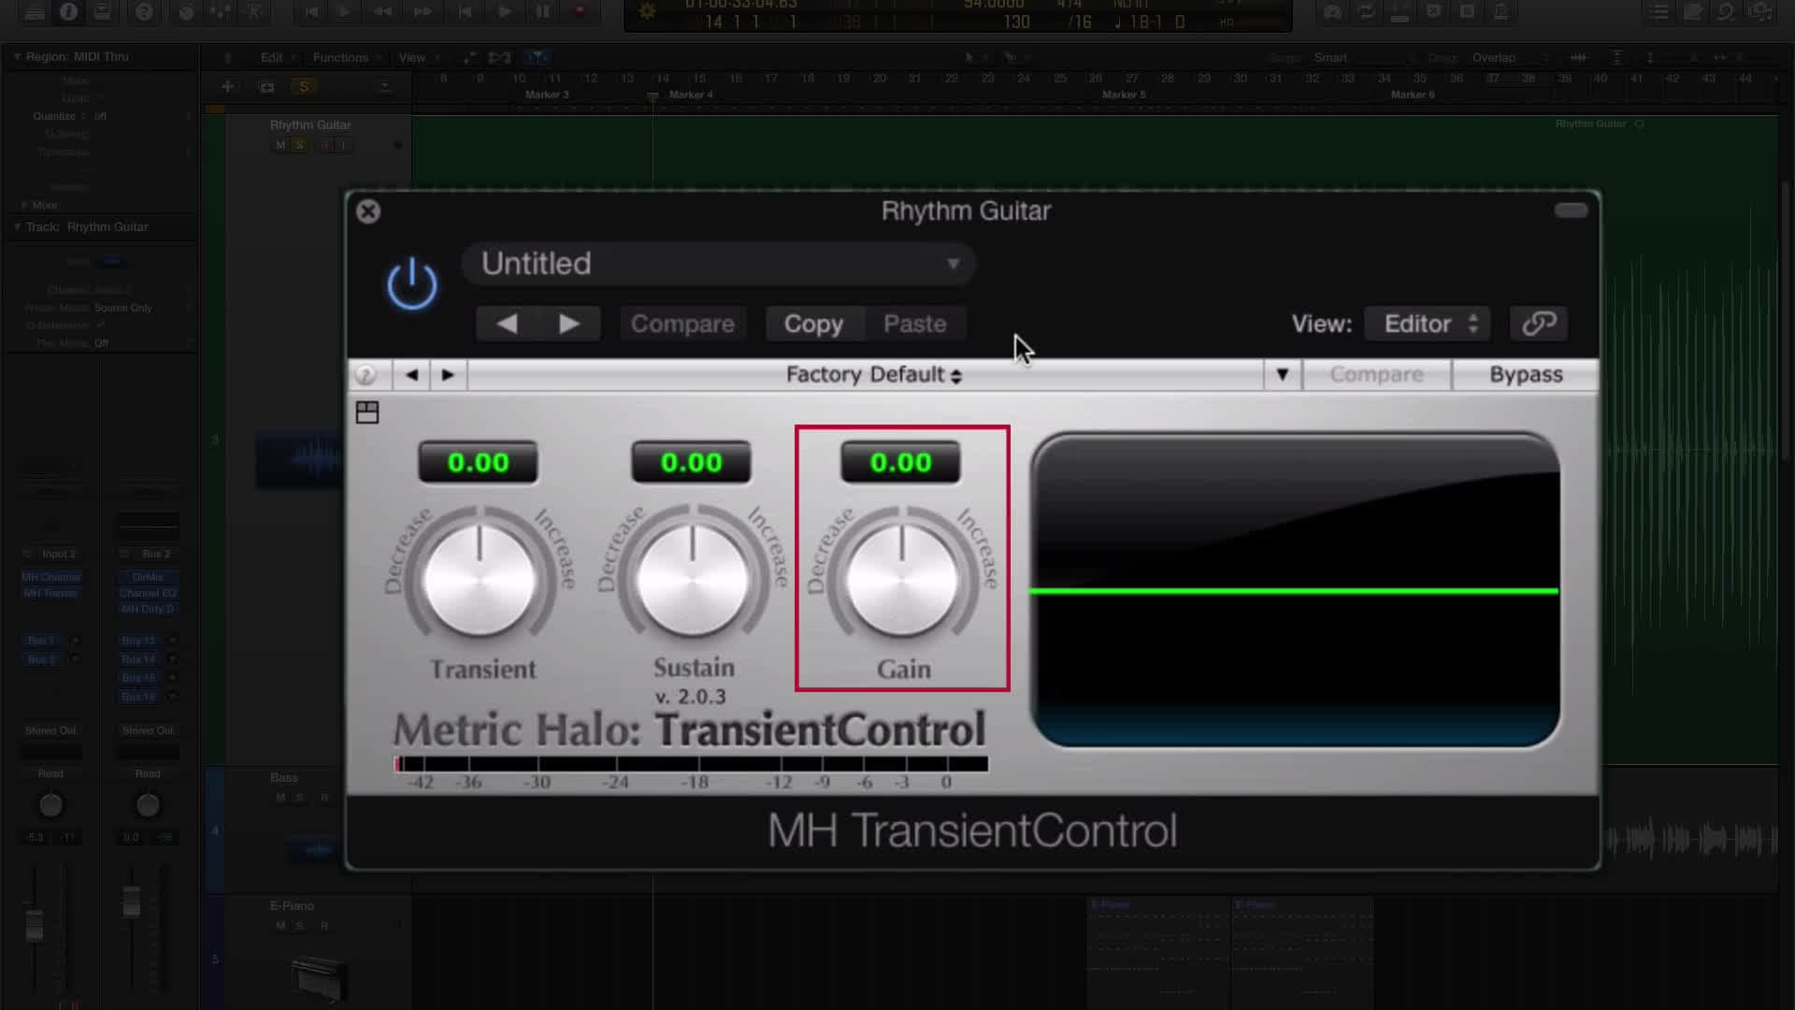Open the Editors scissors icon
Screen dimensions: 1795x1010
pyautogui.click(x=254, y=12)
